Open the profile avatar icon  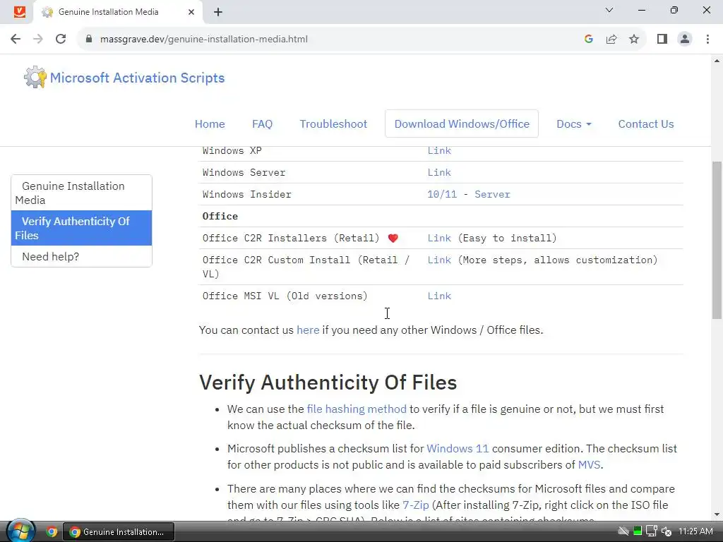pos(685,40)
